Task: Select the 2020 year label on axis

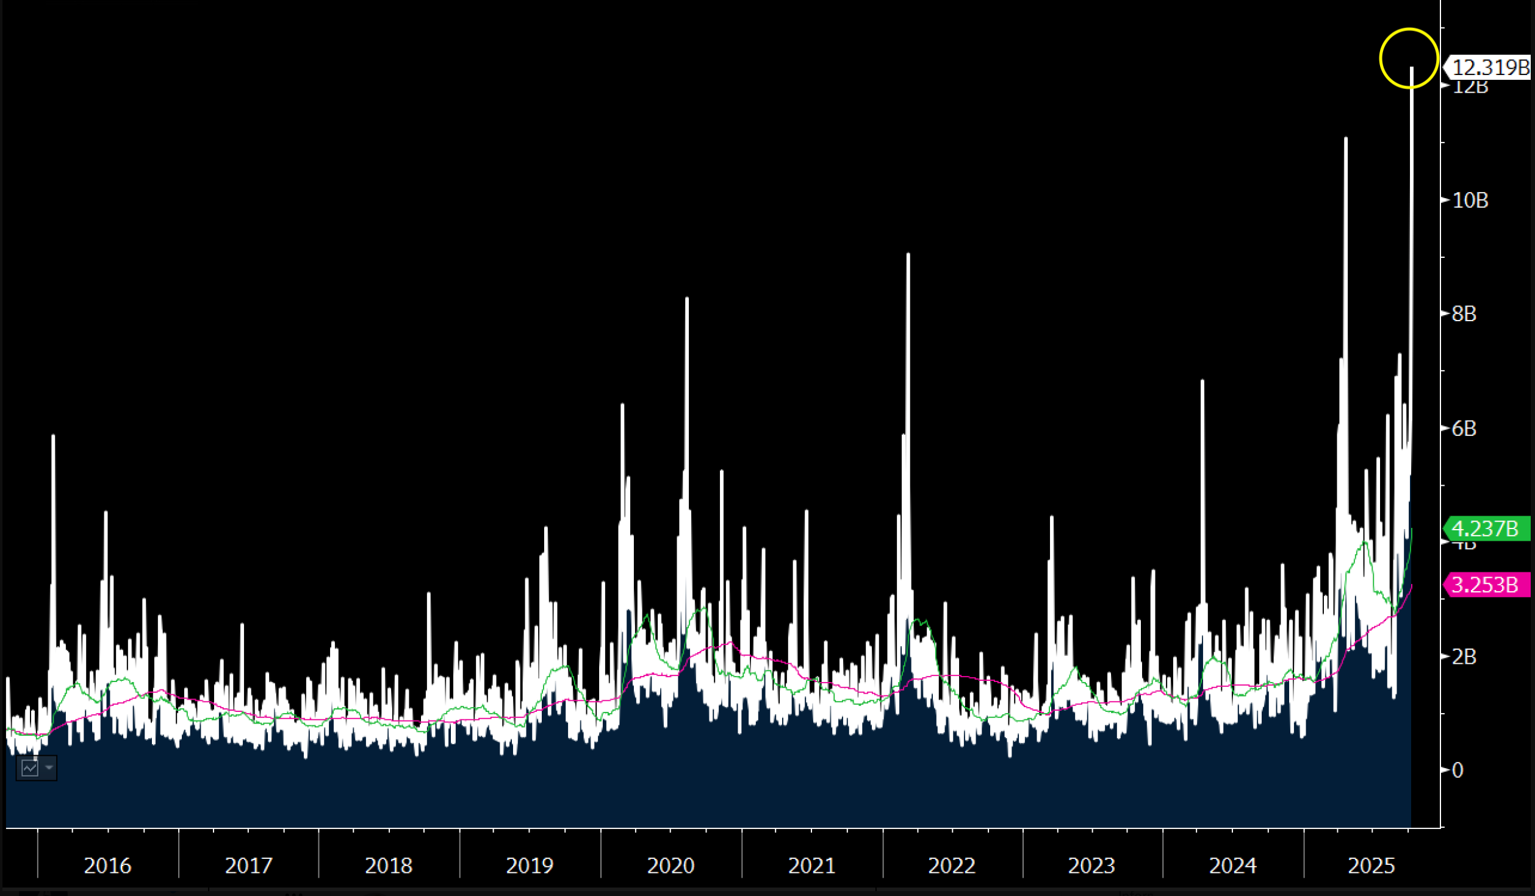Action: 670,866
